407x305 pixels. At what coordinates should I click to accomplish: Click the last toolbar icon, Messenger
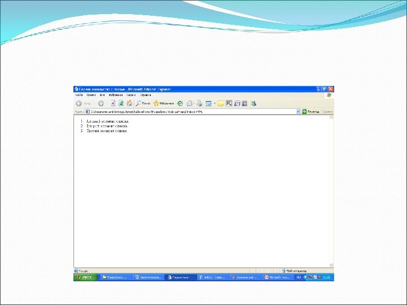[253, 103]
